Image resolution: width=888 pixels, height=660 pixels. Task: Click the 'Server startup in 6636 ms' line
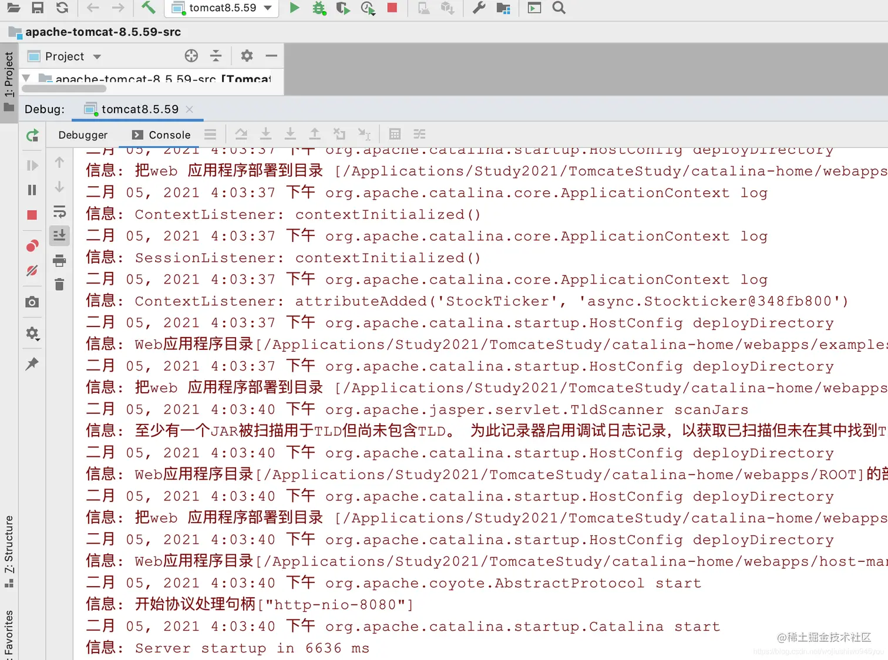[x=228, y=648]
